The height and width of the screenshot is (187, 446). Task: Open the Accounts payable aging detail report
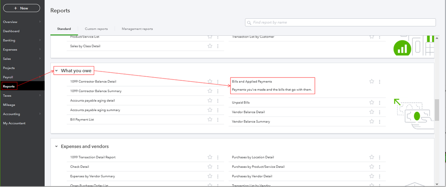(92, 100)
